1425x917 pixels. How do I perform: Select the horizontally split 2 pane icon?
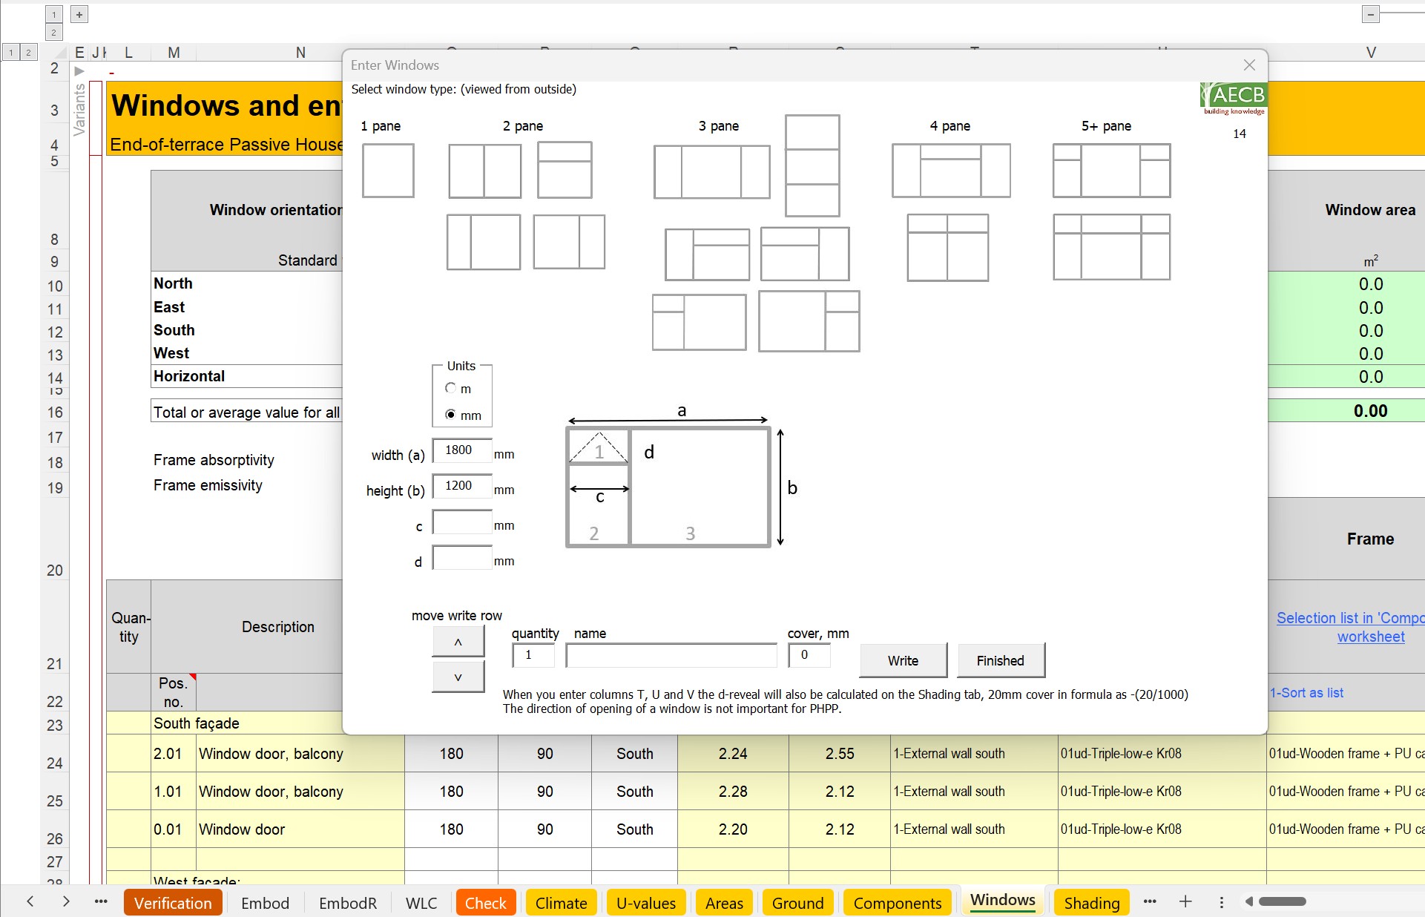(x=565, y=170)
